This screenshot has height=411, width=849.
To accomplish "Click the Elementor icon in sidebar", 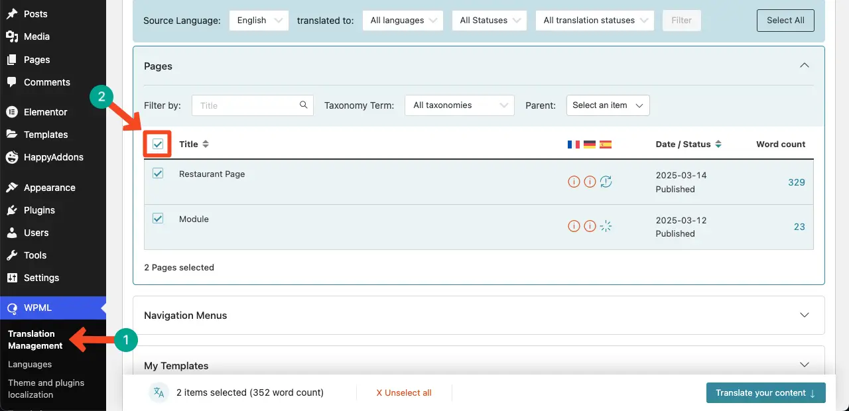I will 12,112.
